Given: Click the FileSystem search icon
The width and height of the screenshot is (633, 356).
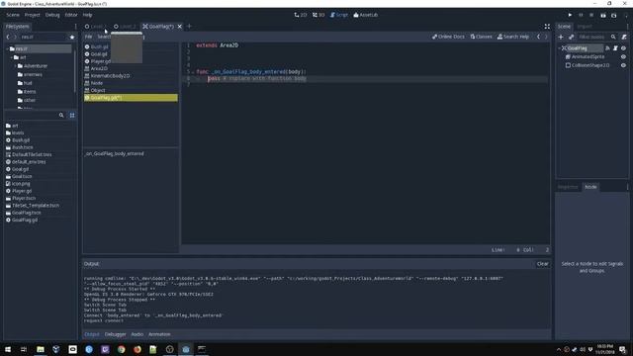Looking at the screenshot, I should tap(61, 115).
